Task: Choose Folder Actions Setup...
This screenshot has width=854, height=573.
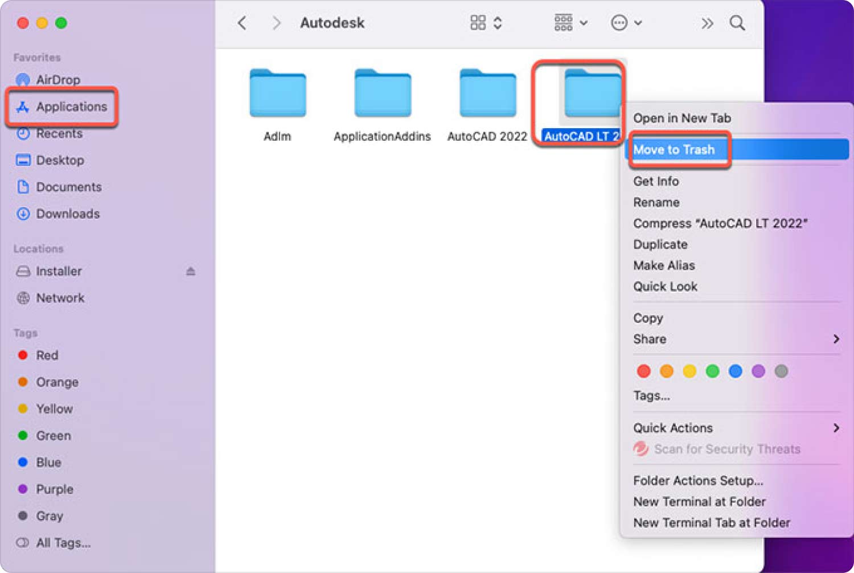Action: [698, 481]
